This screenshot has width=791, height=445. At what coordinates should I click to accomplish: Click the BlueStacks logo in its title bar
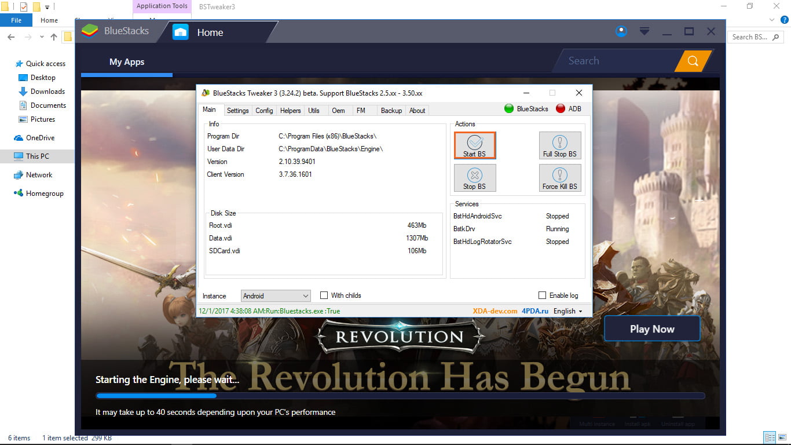tap(89, 31)
